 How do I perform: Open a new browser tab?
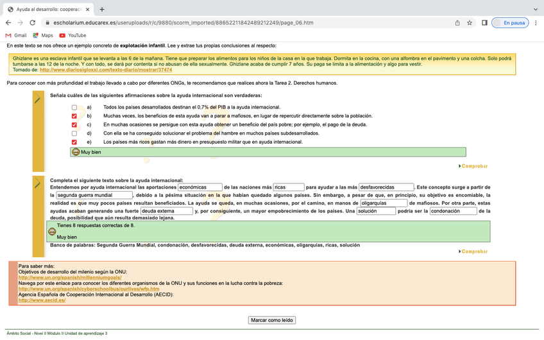[102, 9]
